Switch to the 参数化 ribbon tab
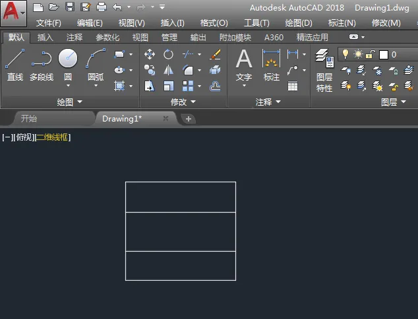Viewport: 418px width, 319px height. click(x=107, y=38)
